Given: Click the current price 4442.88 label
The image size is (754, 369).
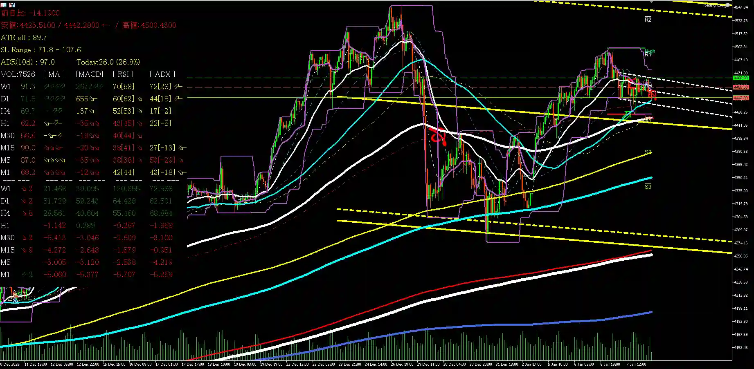Looking at the screenshot, I should click(740, 98).
